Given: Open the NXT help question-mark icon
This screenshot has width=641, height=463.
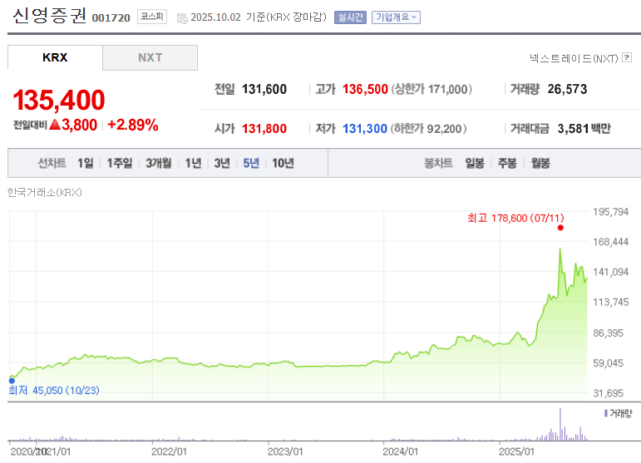Looking at the screenshot, I should (x=627, y=57).
